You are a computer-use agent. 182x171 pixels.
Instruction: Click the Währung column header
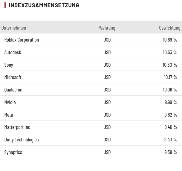(107, 28)
